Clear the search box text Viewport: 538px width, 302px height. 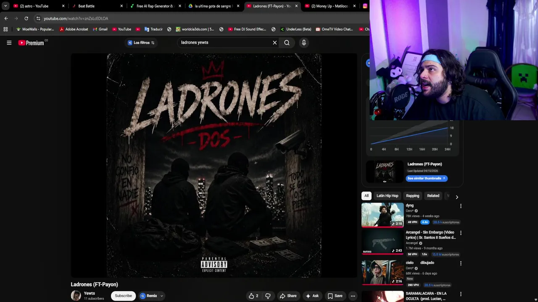pos(275,42)
